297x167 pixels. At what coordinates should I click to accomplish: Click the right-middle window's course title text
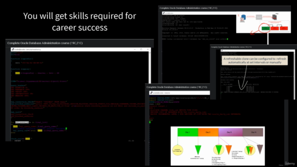click(231, 47)
